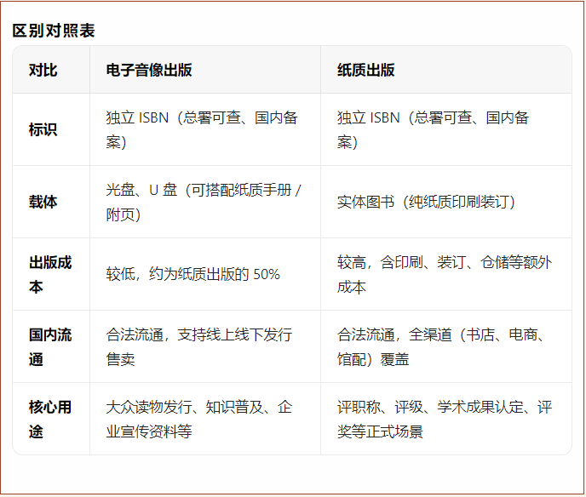The width and height of the screenshot is (586, 497).
Task: Select the 较高，含印刷 cost cell
Action: (x=444, y=274)
